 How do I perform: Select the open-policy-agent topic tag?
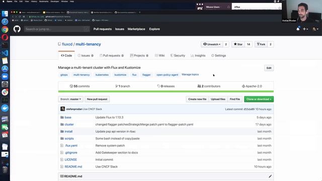tap(168, 75)
